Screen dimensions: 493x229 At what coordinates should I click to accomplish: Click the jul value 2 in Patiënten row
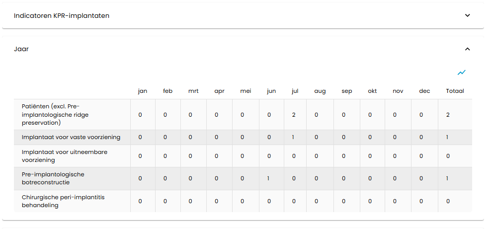294,115
